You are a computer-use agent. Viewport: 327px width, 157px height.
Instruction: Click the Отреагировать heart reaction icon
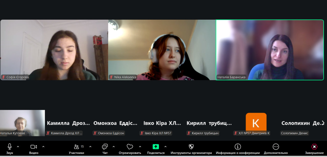click(130, 147)
